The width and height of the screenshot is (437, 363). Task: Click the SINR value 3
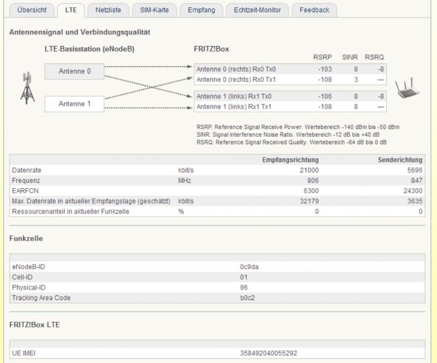(356, 79)
